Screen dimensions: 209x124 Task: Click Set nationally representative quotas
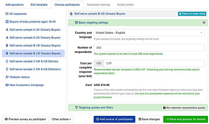pos(184,108)
